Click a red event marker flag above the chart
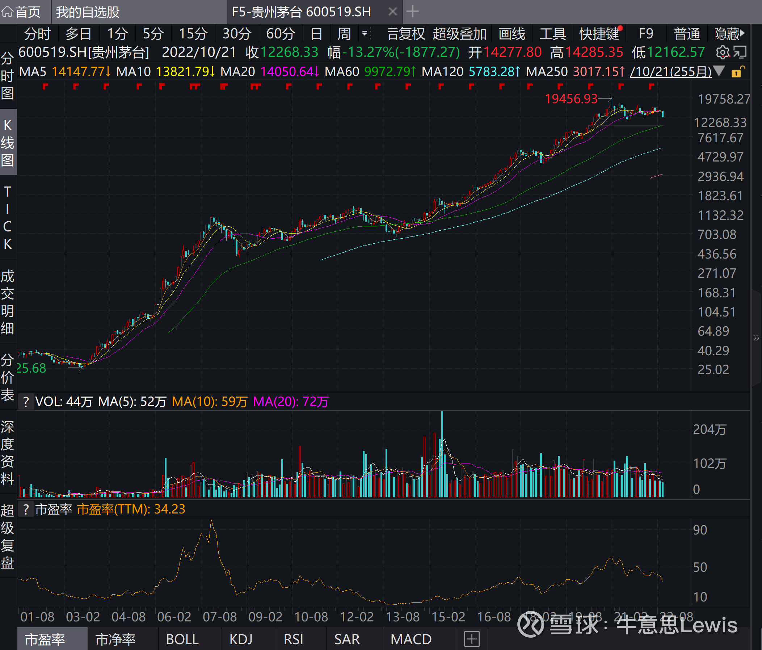 click(x=45, y=87)
